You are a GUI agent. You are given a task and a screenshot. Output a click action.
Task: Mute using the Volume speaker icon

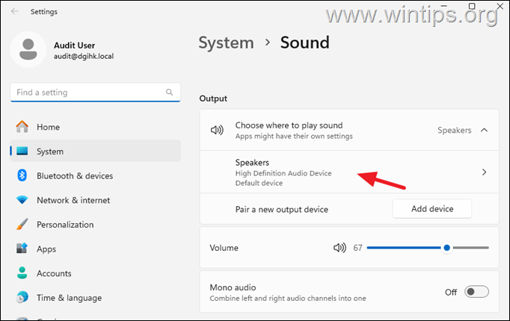point(340,248)
